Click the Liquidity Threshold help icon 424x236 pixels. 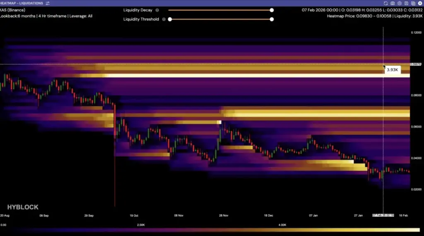164,19
